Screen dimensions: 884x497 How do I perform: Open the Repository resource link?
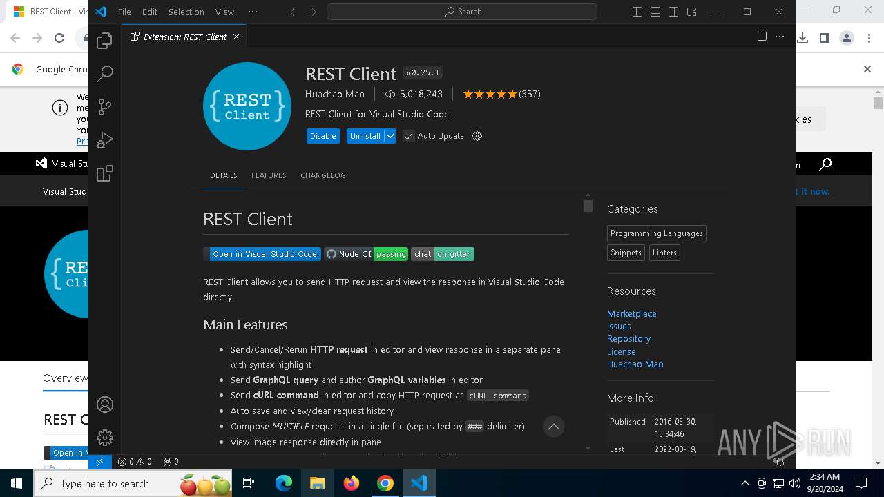(x=628, y=338)
